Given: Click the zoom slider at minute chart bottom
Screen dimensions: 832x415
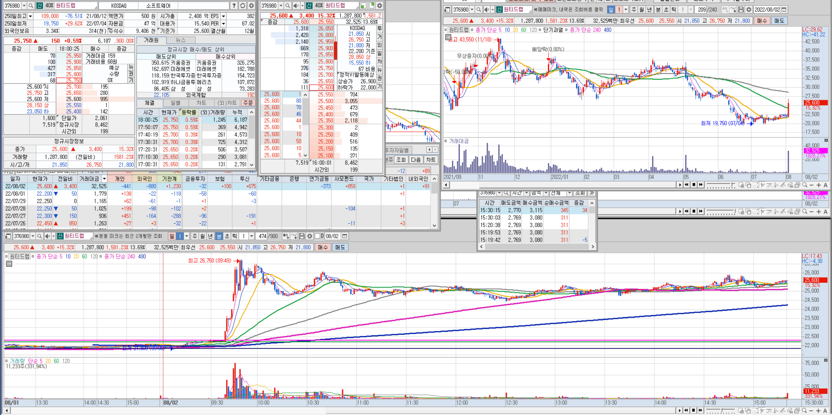Looking at the screenshot, I should (720, 411).
